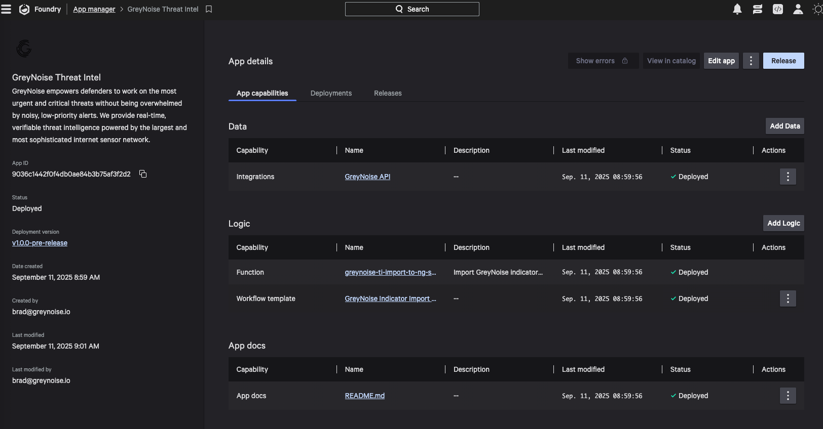Toggle the light/dark theme sun icon
The image size is (823, 429).
point(817,9)
